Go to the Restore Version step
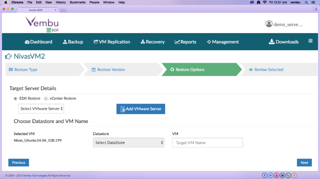320x179 pixels. pos(108,70)
